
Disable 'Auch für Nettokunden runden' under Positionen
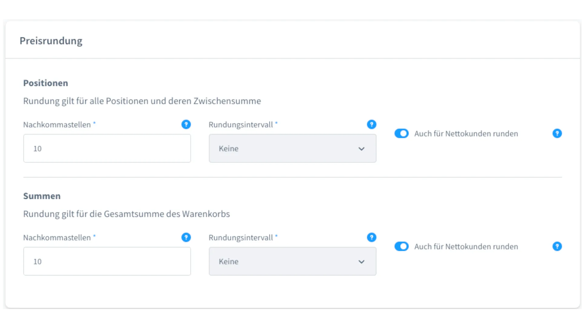pyautogui.click(x=401, y=133)
